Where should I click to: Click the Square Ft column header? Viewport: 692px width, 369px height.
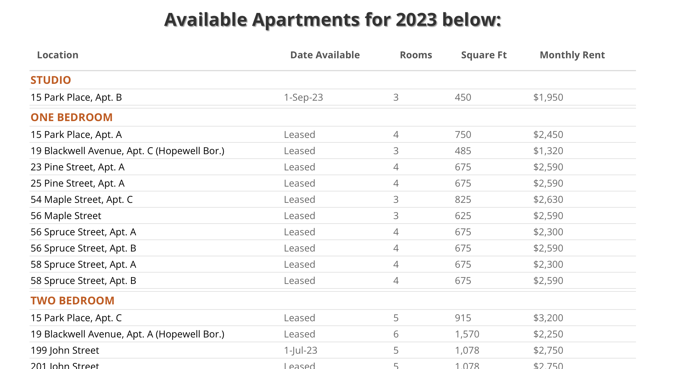[x=484, y=55]
